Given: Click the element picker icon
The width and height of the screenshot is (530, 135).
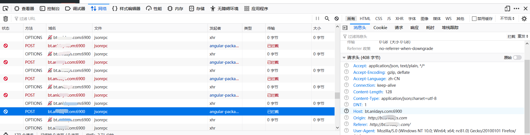Looking at the screenshot, I should point(6,9).
